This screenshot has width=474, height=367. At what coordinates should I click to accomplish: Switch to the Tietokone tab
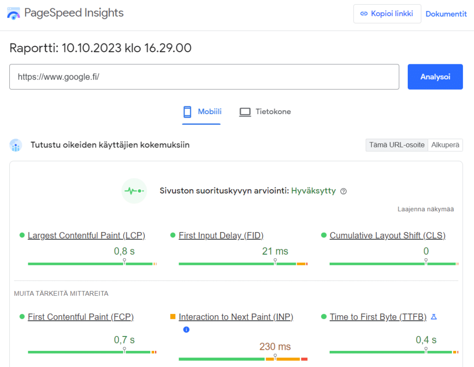[265, 112]
